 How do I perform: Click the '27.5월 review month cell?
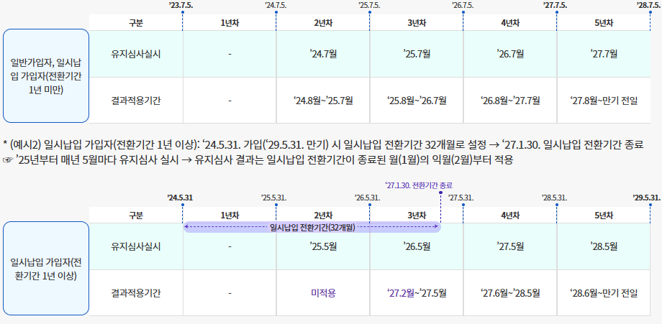(510, 246)
